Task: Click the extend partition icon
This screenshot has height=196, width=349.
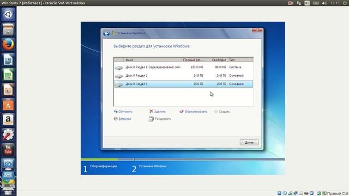Action: click(151, 119)
